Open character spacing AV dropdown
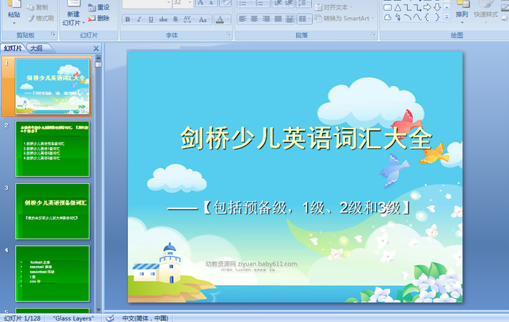Image resolution: width=509 pixels, height=322 pixels. tap(188, 20)
